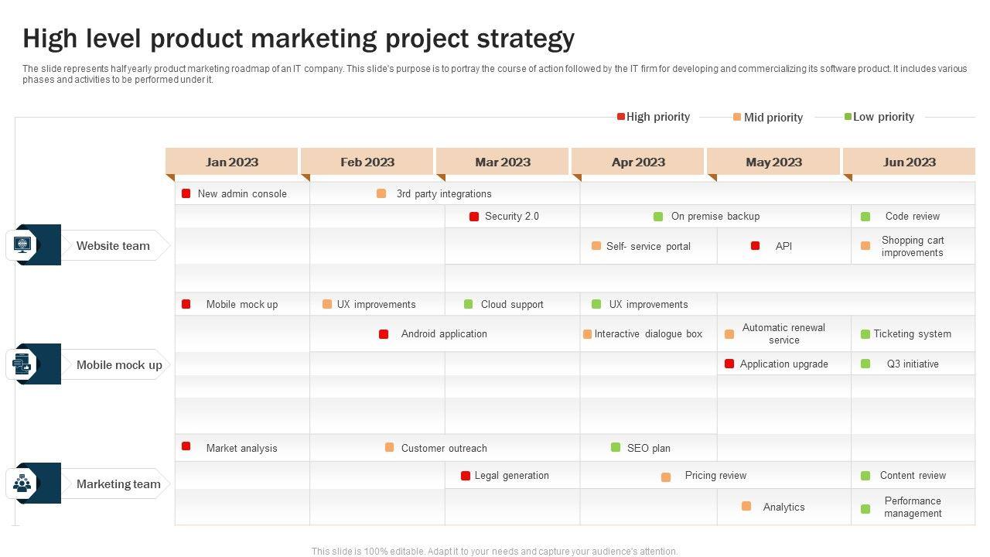
Task: Click the Website team monitor icon
Action: coord(22,245)
